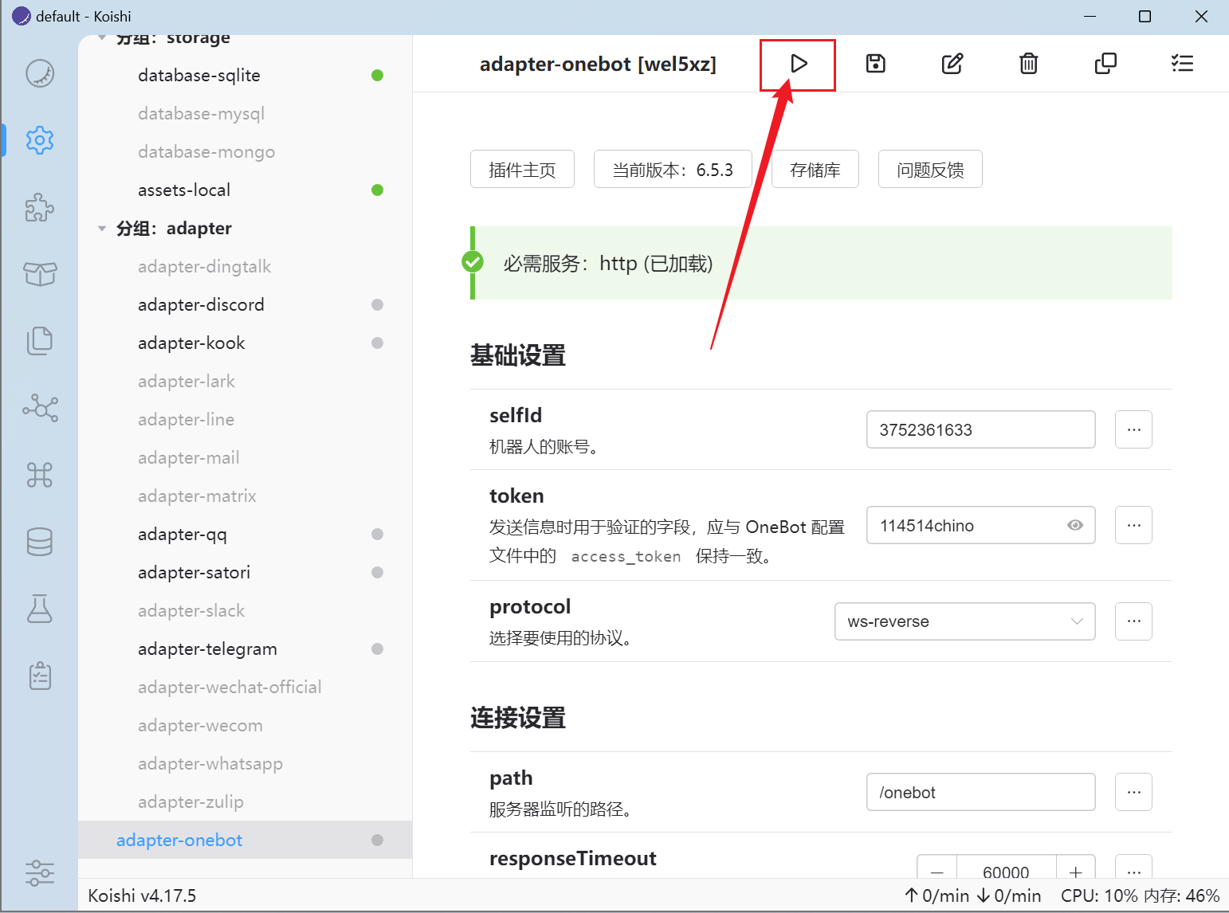Image resolution: width=1229 pixels, height=913 pixels.
Task: Open the clipboard log icon in sidebar
Action: pyautogui.click(x=40, y=676)
